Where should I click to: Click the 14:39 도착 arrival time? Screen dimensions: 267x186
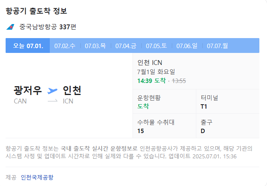point(151,81)
